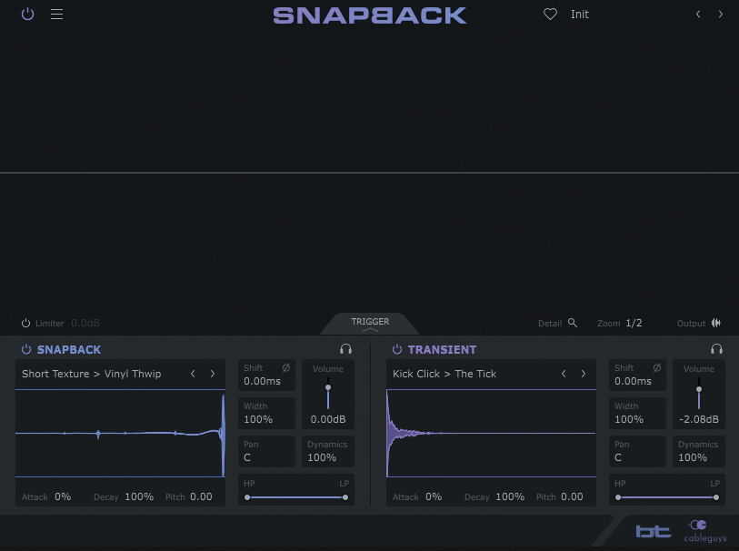Click the Detail label
739x551 pixels.
[x=550, y=324]
